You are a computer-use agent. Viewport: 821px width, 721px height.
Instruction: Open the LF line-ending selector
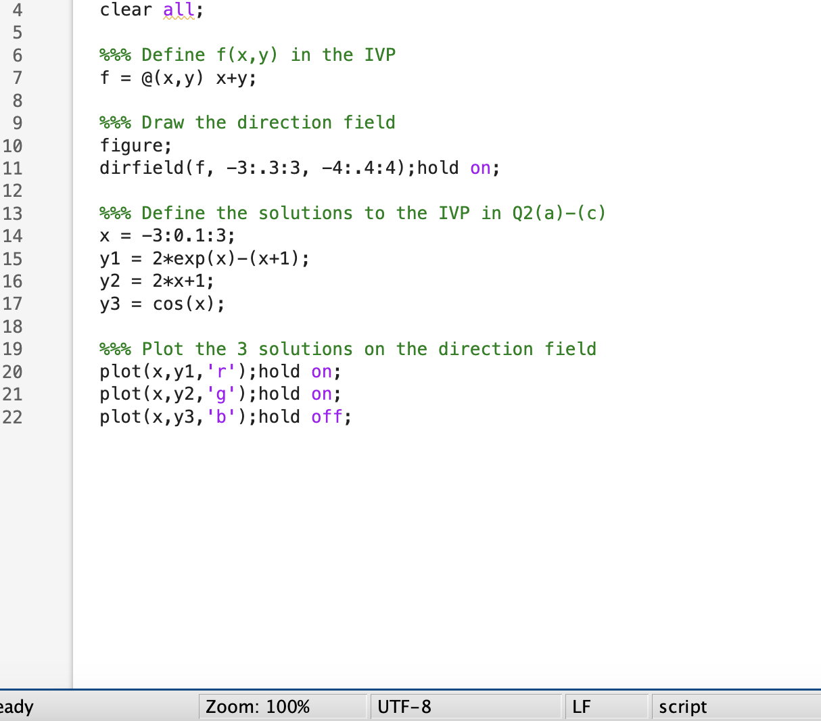coord(580,707)
